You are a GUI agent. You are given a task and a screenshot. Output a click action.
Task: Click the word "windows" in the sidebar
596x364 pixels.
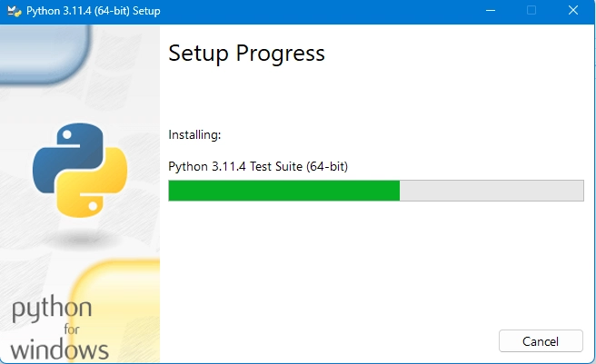(x=60, y=349)
